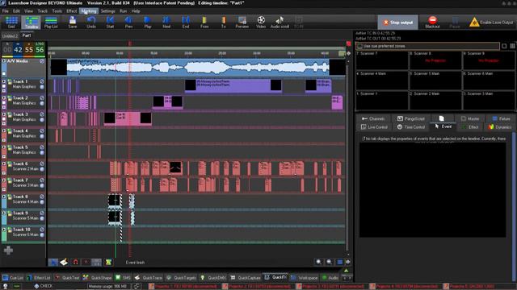
Task: Select Scanner 4 Main zone
Action: pyautogui.click(x=382, y=81)
